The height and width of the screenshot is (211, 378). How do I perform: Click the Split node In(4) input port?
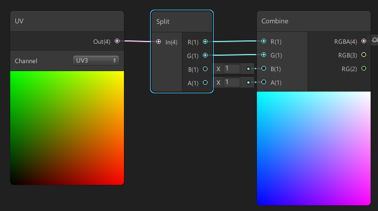click(x=159, y=42)
